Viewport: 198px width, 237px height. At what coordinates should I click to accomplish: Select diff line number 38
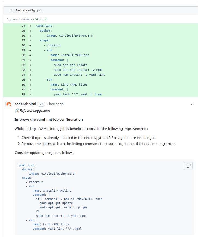23,95
